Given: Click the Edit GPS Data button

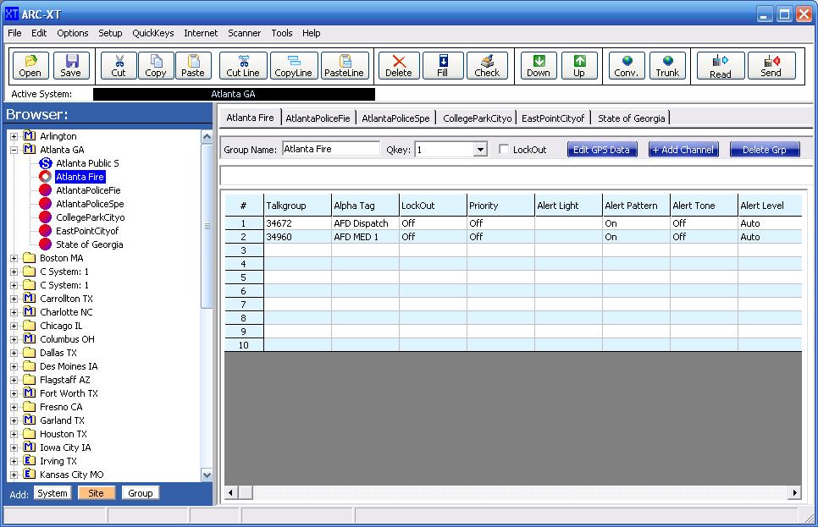Looking at the screenshot, I should [x=601, y=150].
